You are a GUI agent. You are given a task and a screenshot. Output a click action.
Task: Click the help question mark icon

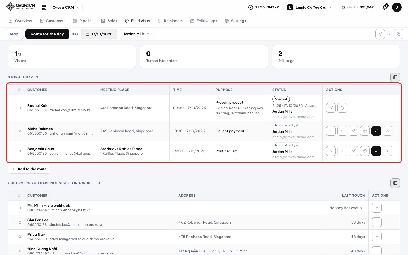point(389,34)
